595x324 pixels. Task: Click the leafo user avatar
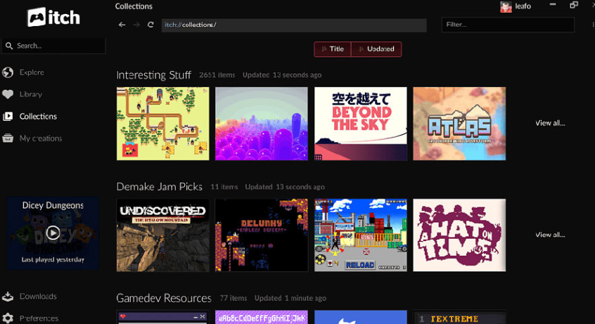506,6
